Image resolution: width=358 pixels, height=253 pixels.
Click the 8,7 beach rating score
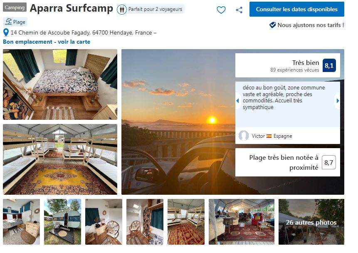328,162
